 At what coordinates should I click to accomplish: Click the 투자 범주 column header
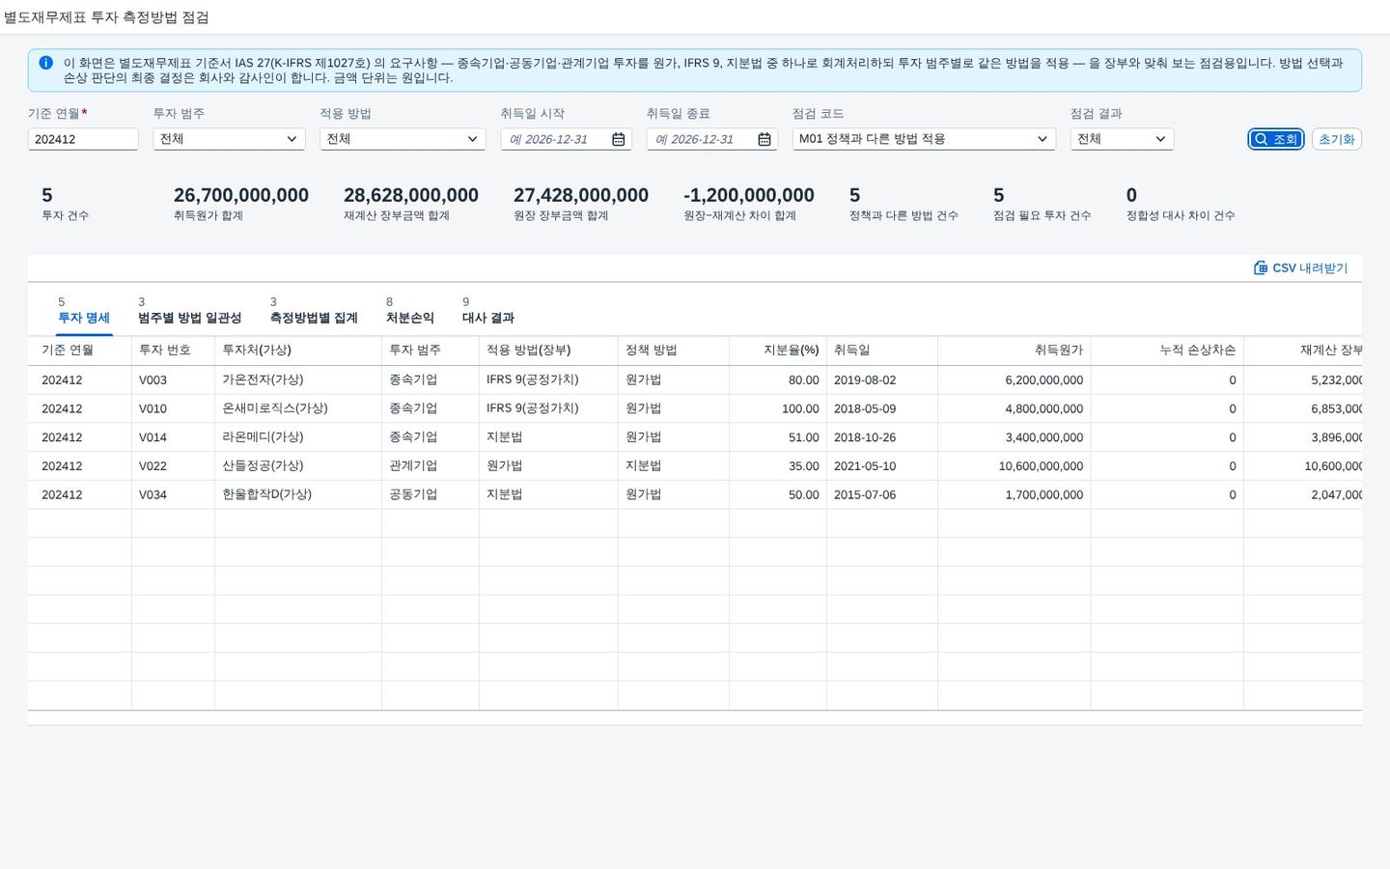(x=431, y=350)
